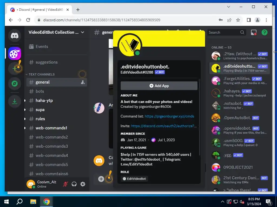Toggle deafen headphones icon

pos(74,184)
